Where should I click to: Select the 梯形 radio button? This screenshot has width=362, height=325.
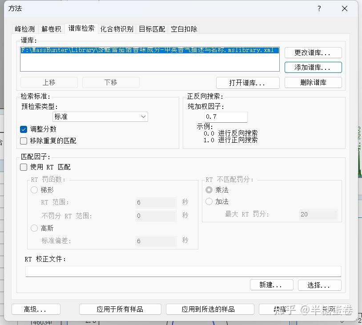34,189
